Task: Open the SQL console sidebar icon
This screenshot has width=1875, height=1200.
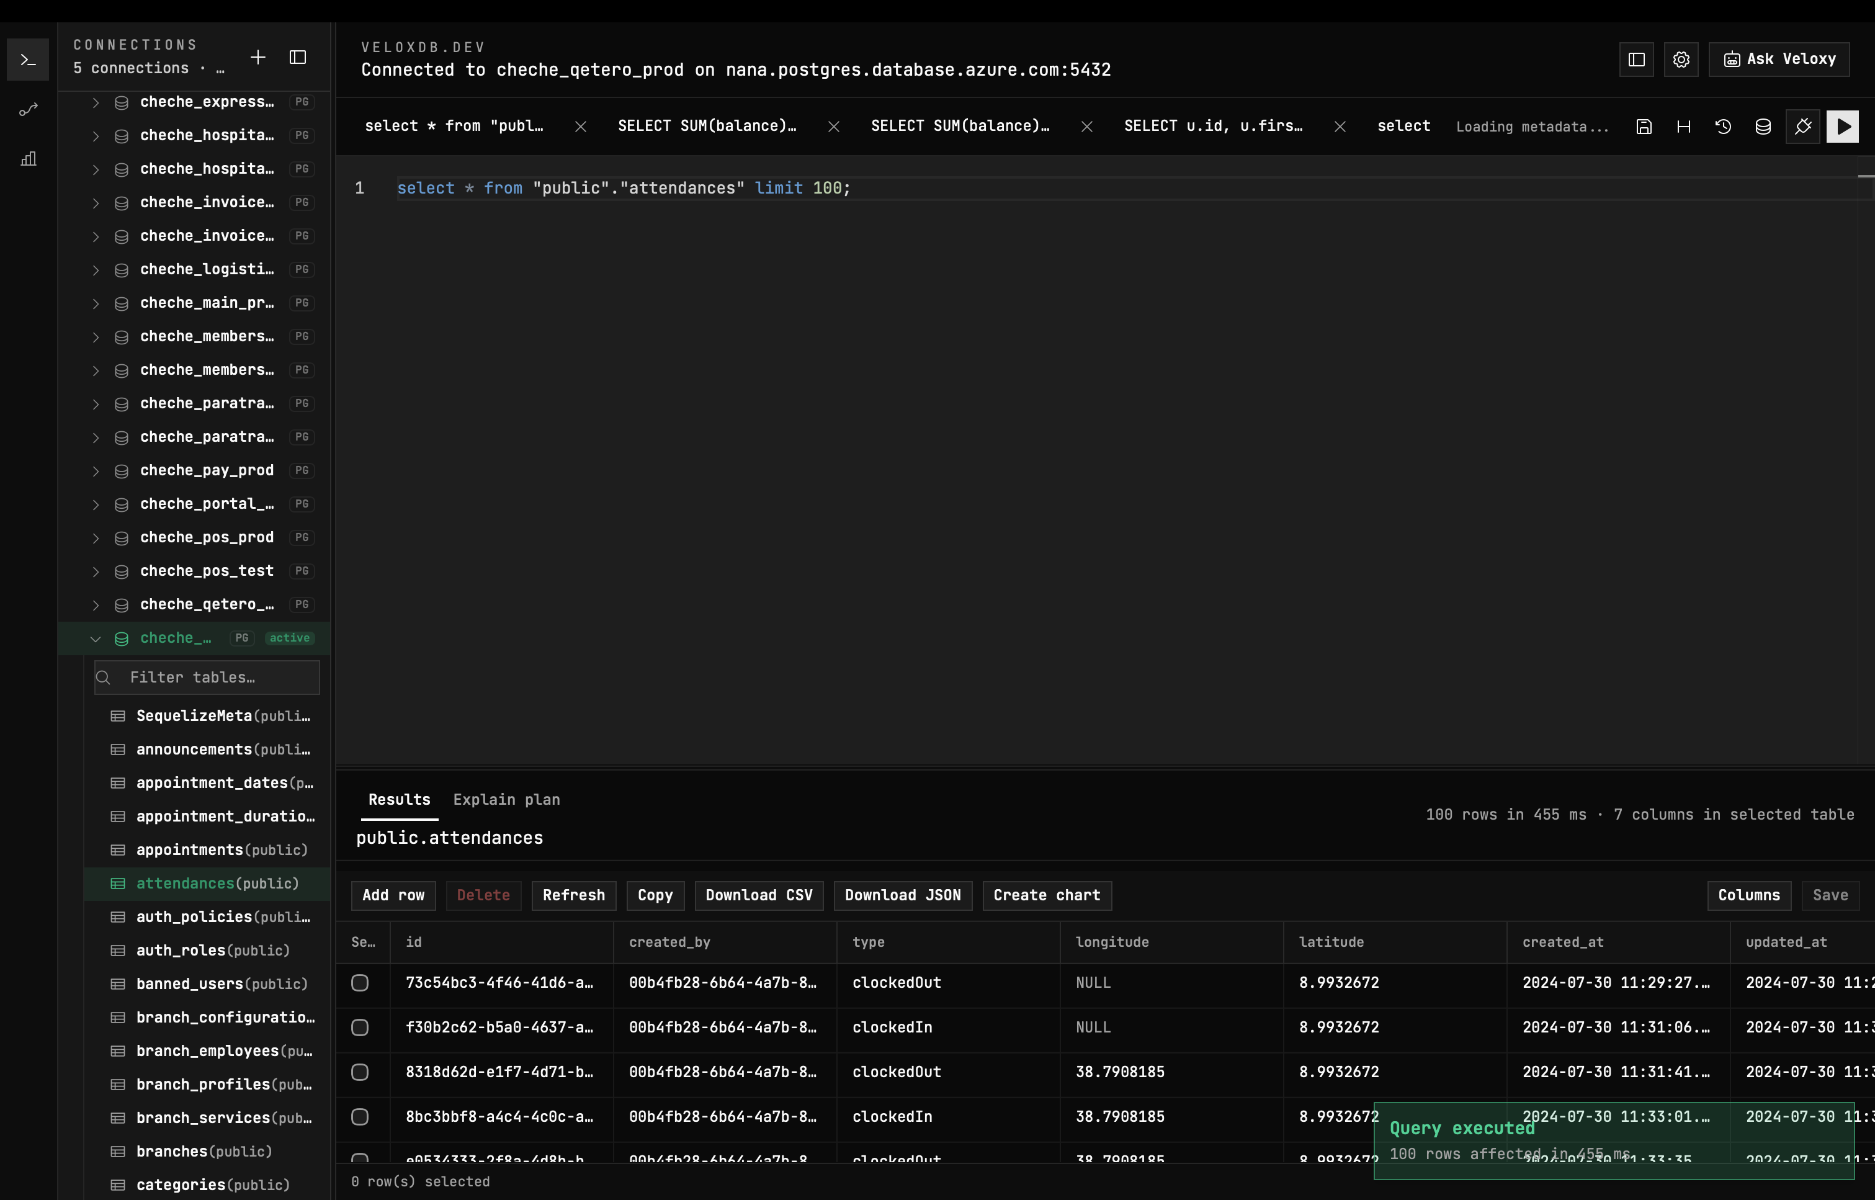Action: [x=28, y=60]
